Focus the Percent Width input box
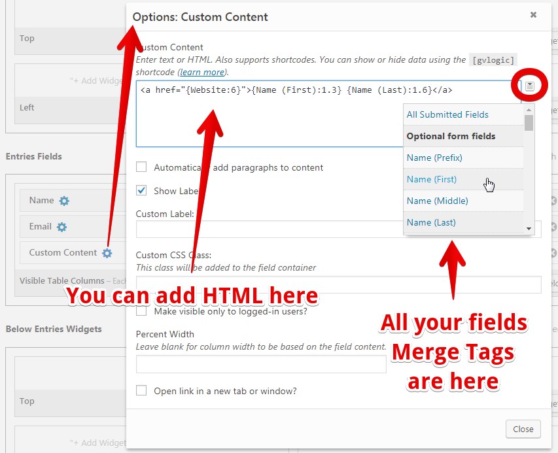 pos(261,364)
